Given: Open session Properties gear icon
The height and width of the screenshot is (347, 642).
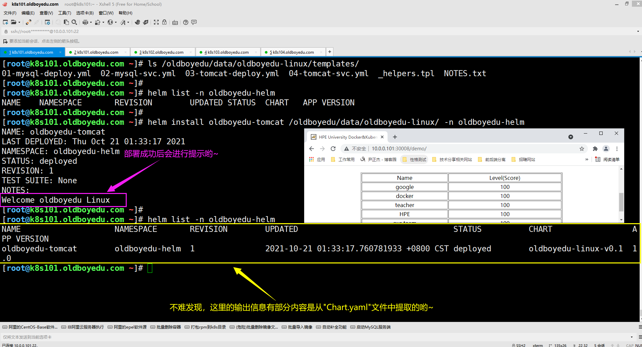Looking at the screenshot, I should click(47, 22).
